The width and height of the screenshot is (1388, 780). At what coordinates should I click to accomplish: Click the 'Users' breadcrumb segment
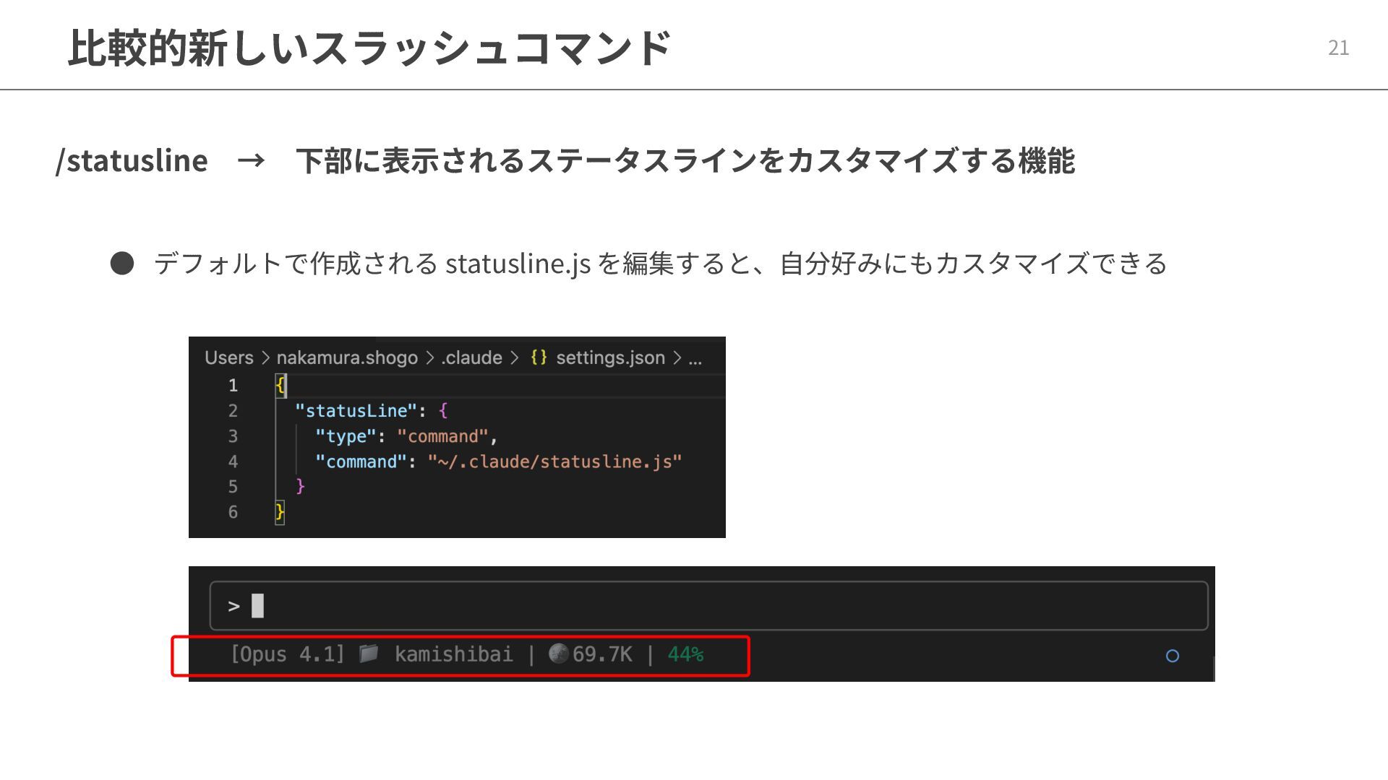pyautogui.click(x=228, y=357)
